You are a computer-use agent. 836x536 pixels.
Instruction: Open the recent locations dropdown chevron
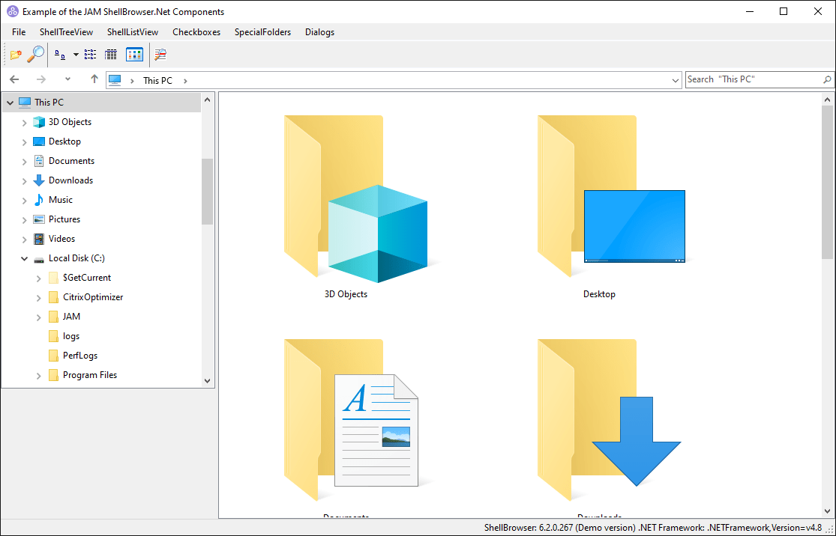(x=67, y=79)
